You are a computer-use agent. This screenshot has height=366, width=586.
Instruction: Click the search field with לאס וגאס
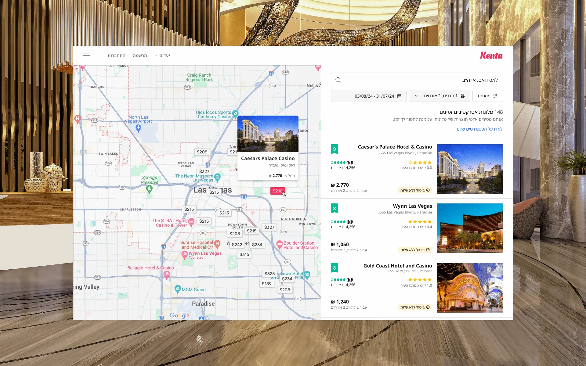tap(417, 80)
